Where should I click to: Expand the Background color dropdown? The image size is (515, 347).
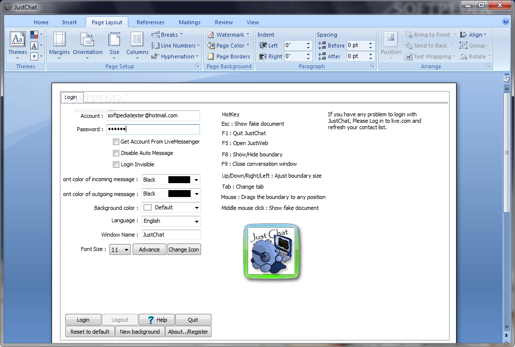[197, 208]
